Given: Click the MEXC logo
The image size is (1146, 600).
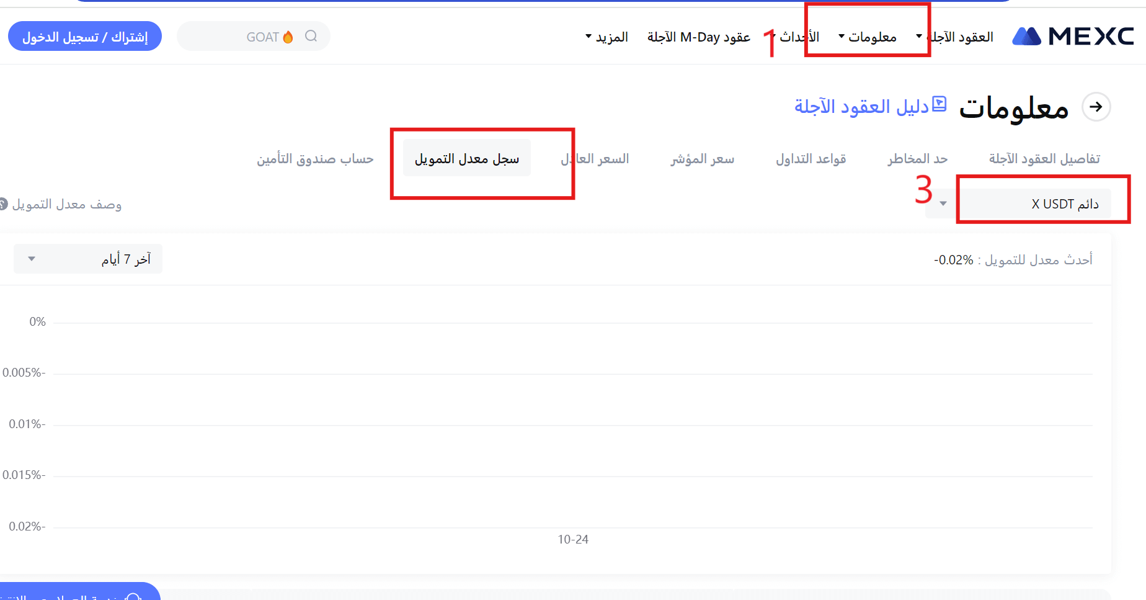Looking at the screenshot, I should point(1073,37).
